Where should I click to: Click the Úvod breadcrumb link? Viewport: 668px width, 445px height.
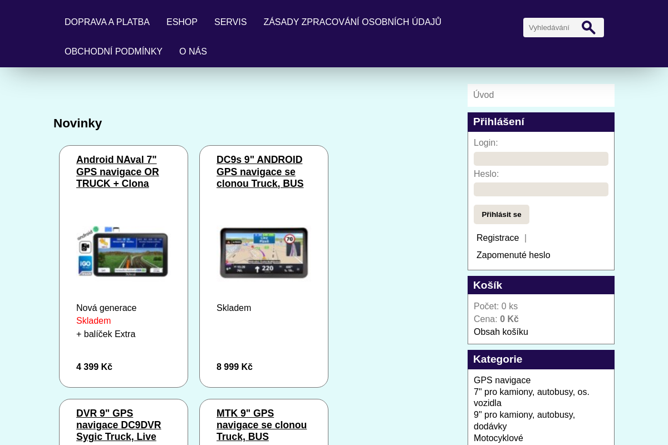click(483, 95)
